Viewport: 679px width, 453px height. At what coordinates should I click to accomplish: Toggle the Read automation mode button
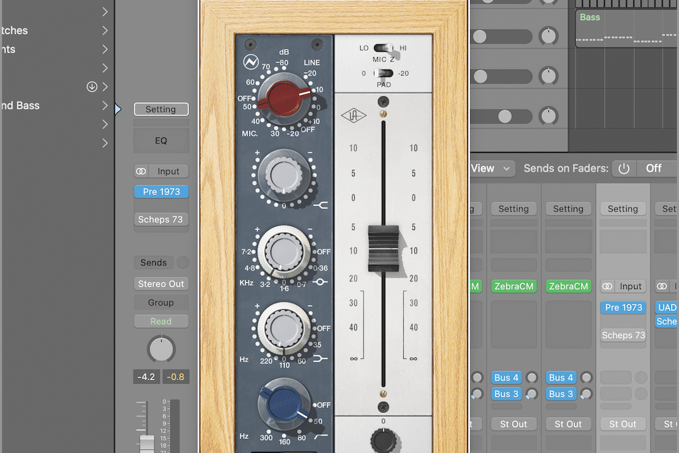click(161, 321)
